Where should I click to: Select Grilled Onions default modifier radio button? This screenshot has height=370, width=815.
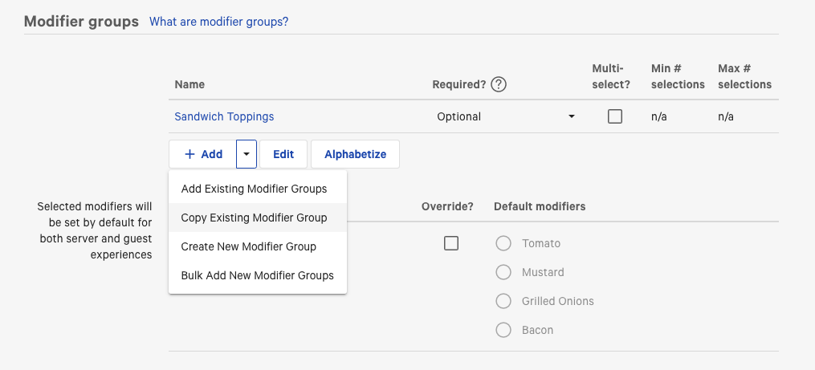(x=503, y=301)
